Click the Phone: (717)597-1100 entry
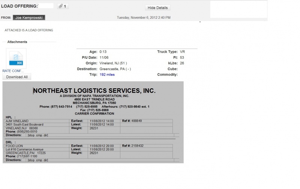Viewport: 300px width, 189px height. [x=21, y=156]
